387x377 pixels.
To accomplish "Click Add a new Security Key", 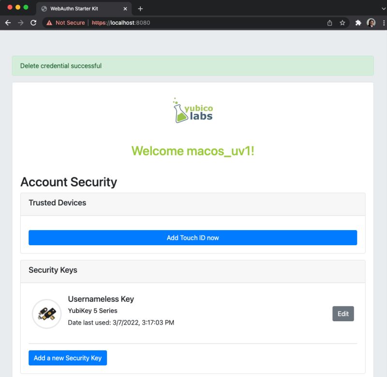I will [67, 358].
